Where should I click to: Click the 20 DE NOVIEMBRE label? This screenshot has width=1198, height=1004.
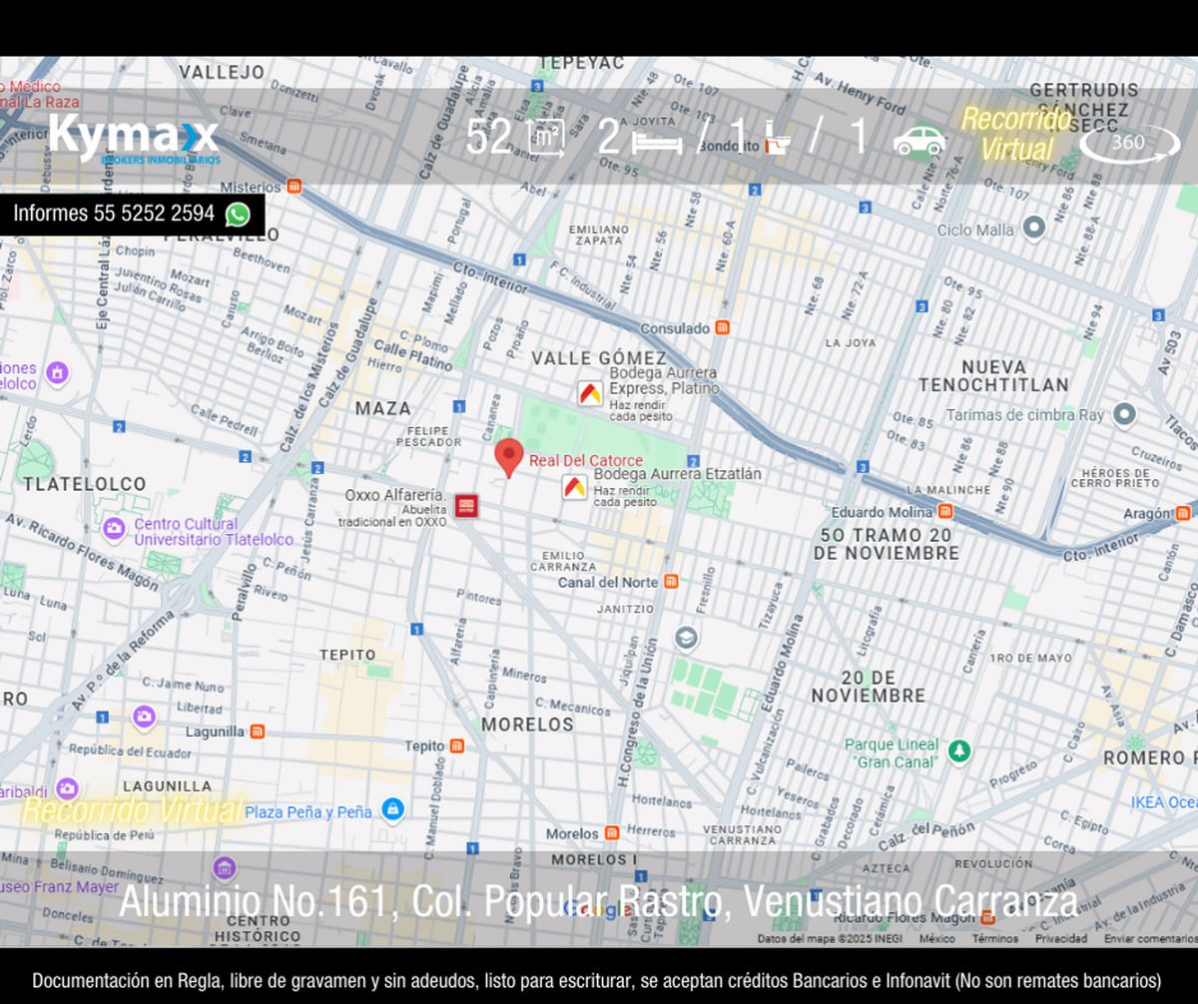pyautogui.click(x=869, y=686)
